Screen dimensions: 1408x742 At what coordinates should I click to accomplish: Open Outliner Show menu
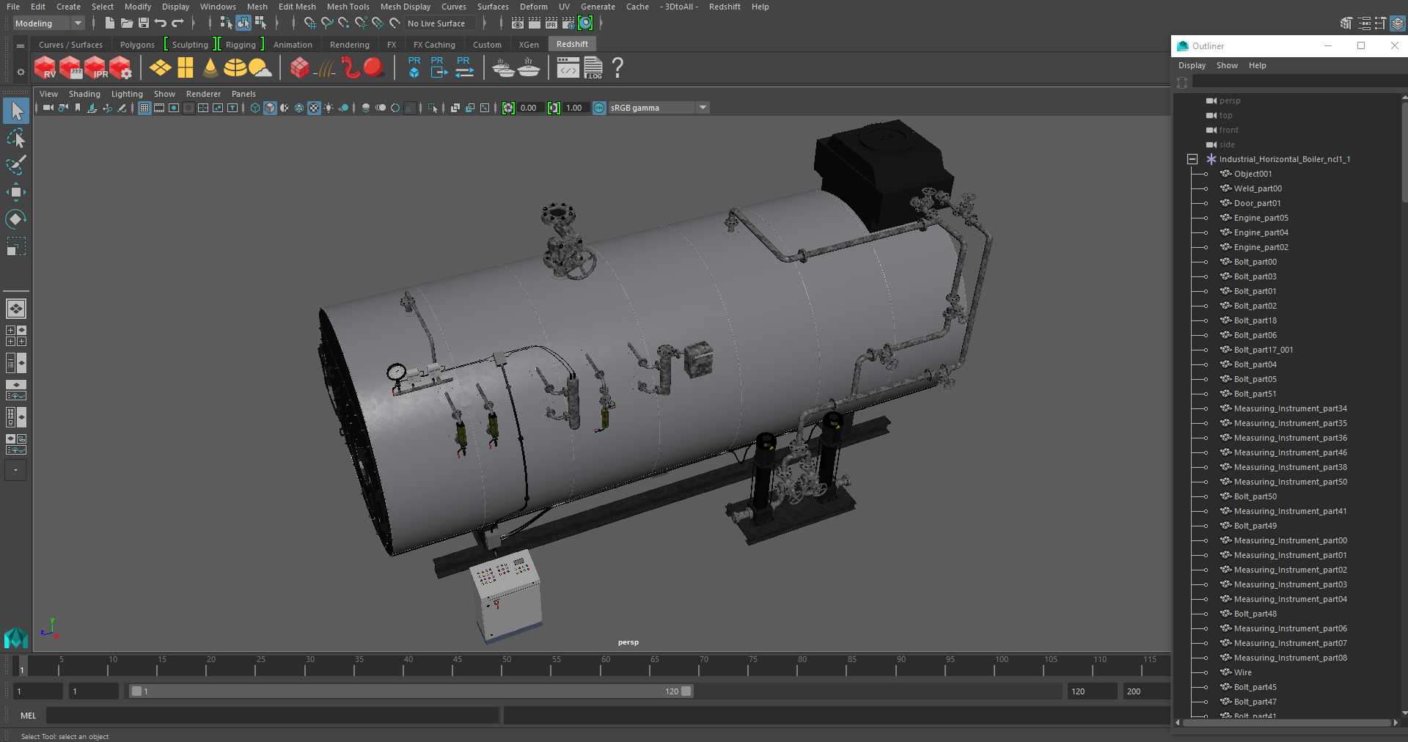(1227, 65)
